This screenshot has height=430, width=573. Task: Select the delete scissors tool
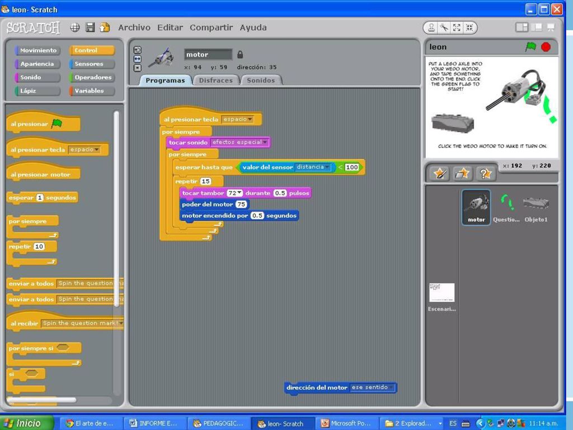point(444,28)
